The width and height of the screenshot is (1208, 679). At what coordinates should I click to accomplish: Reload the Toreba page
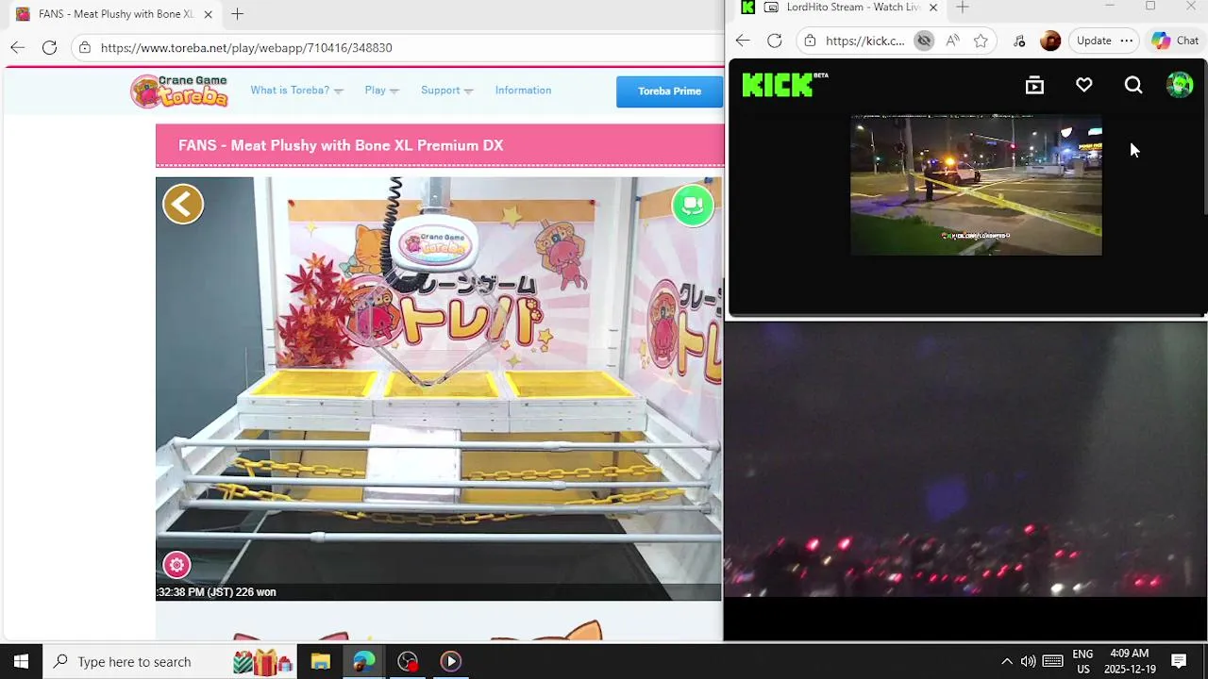(49, 47)
